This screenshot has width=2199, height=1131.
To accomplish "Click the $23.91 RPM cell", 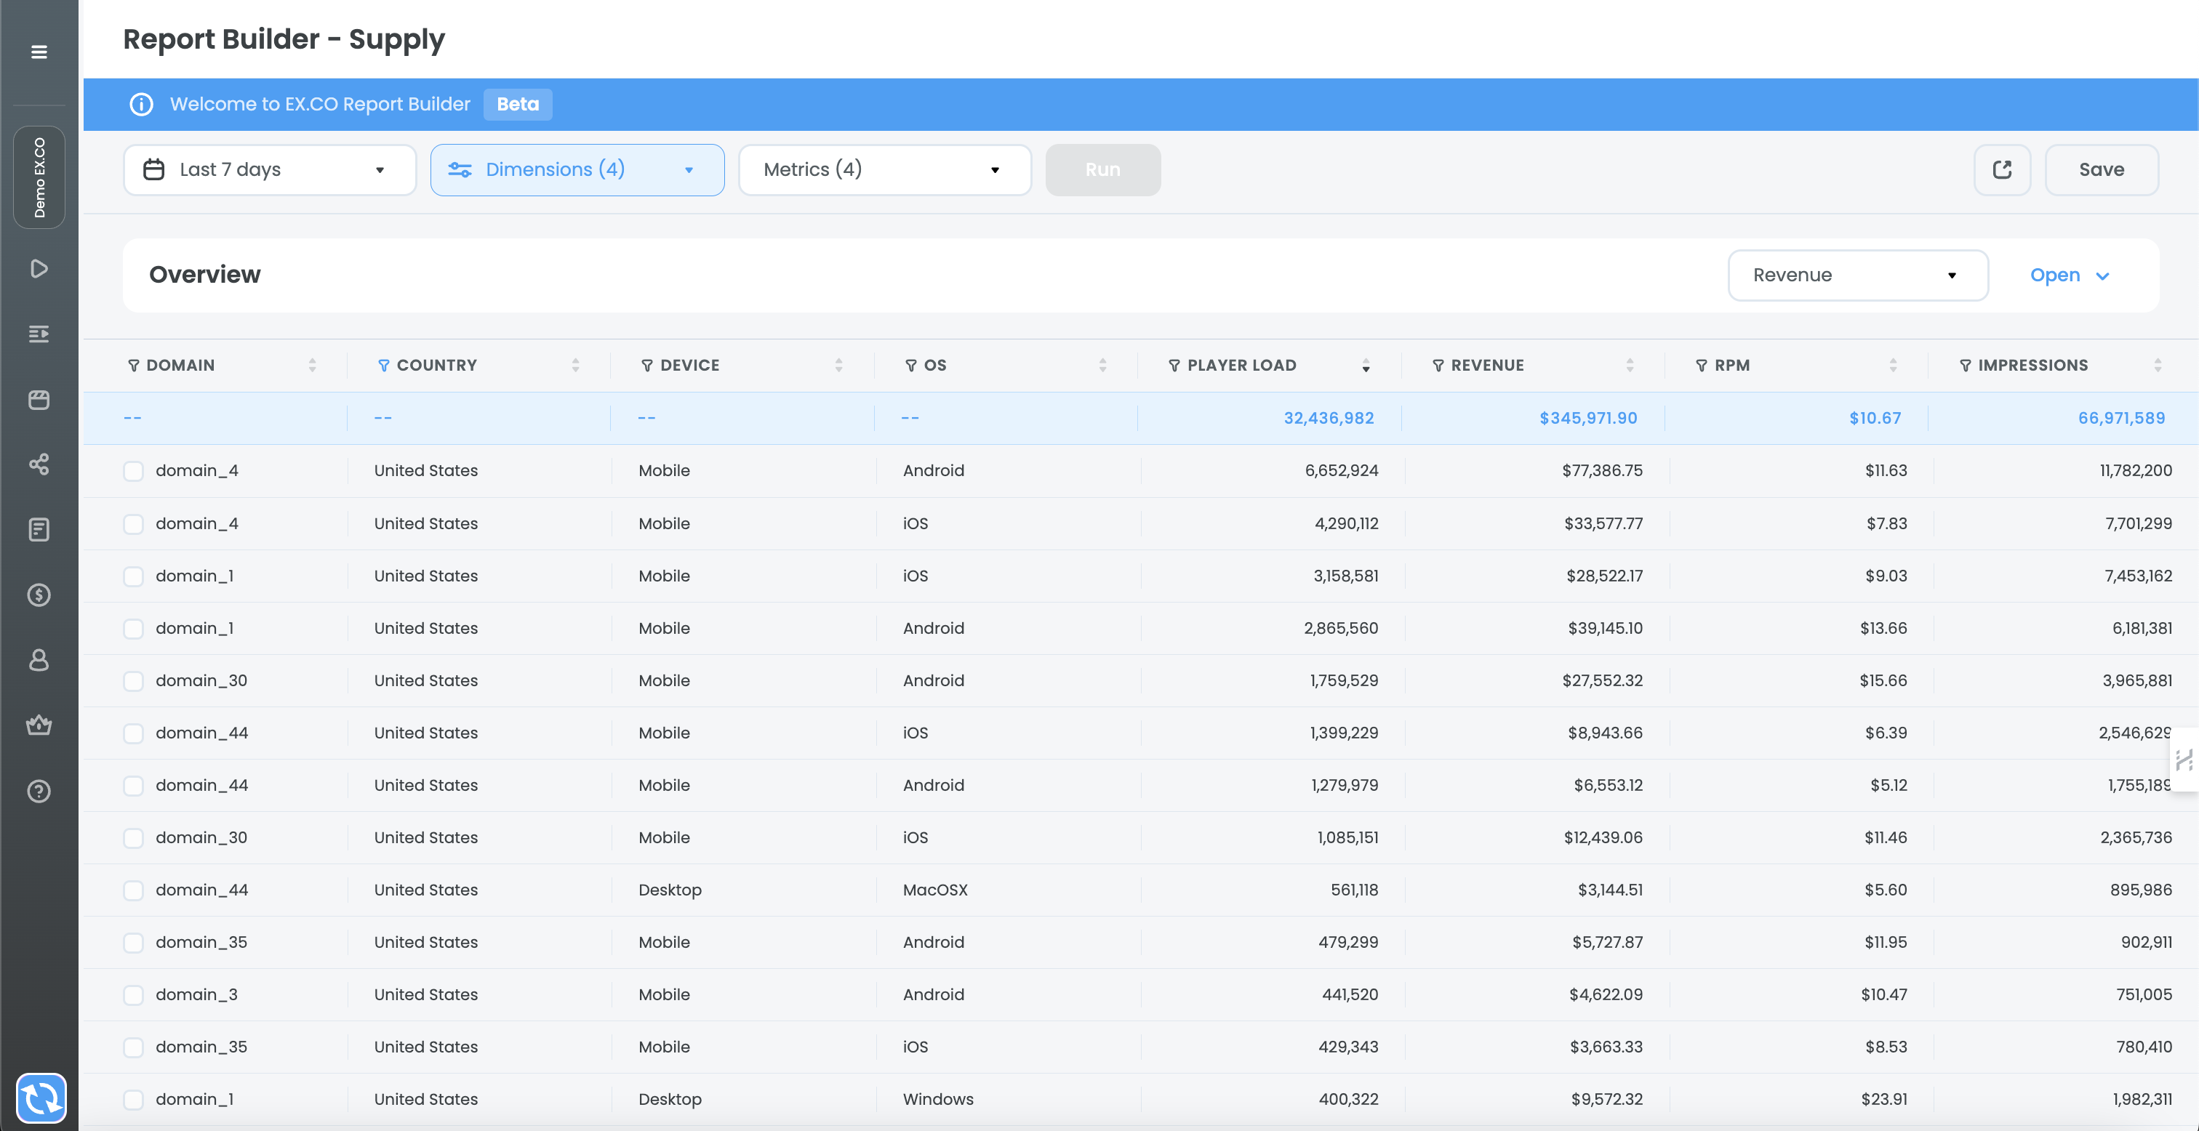I will [1884, 1100].
